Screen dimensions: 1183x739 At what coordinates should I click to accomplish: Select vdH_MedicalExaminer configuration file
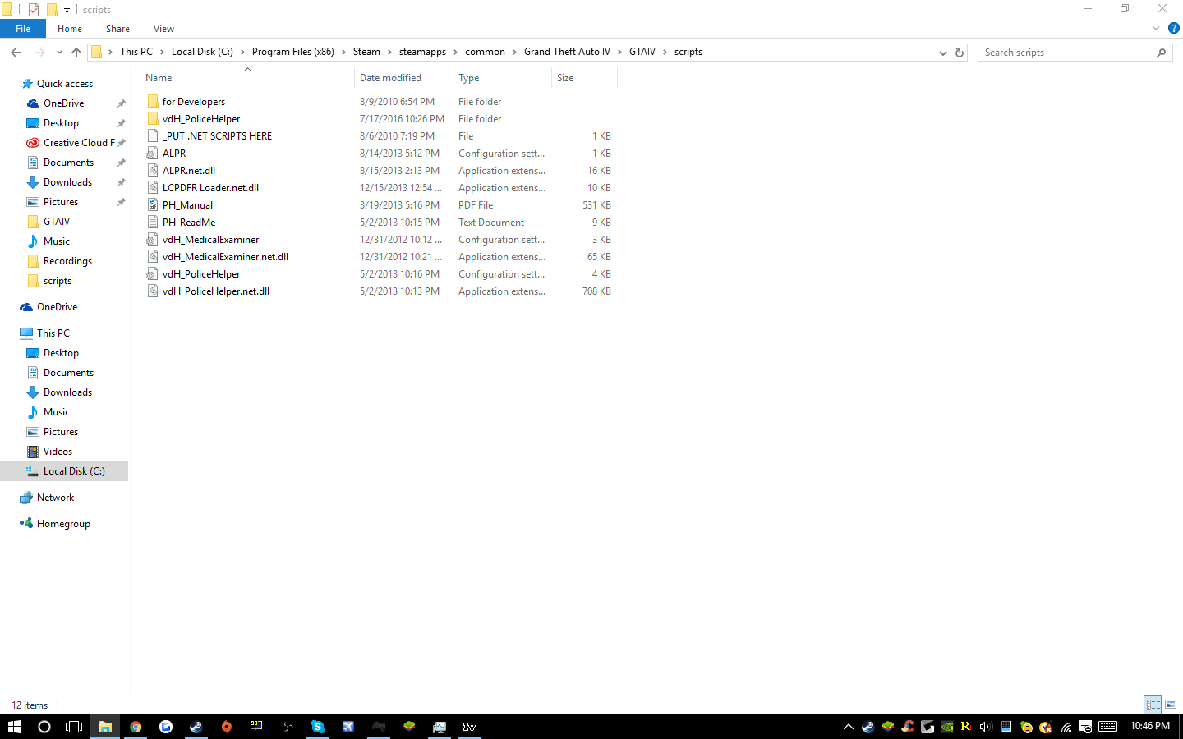tap(210, 240)
